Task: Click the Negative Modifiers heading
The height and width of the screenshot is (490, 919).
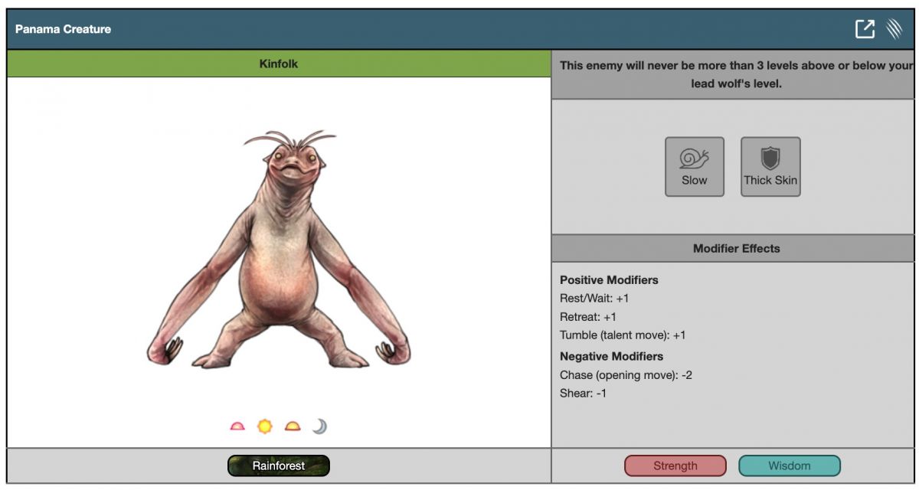Action: (611, 357)
